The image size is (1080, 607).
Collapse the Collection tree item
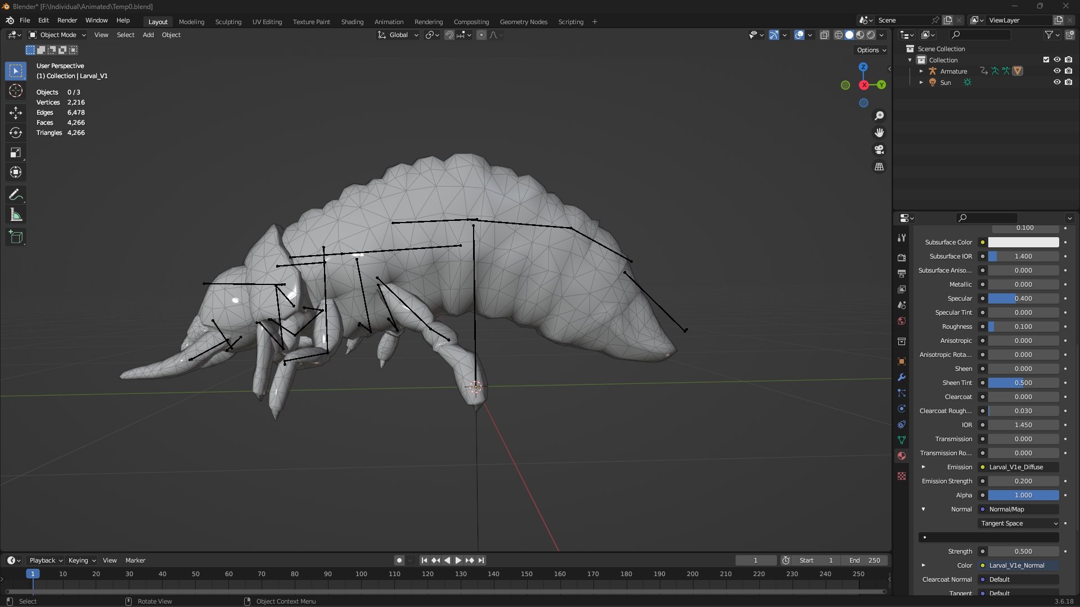910,60
